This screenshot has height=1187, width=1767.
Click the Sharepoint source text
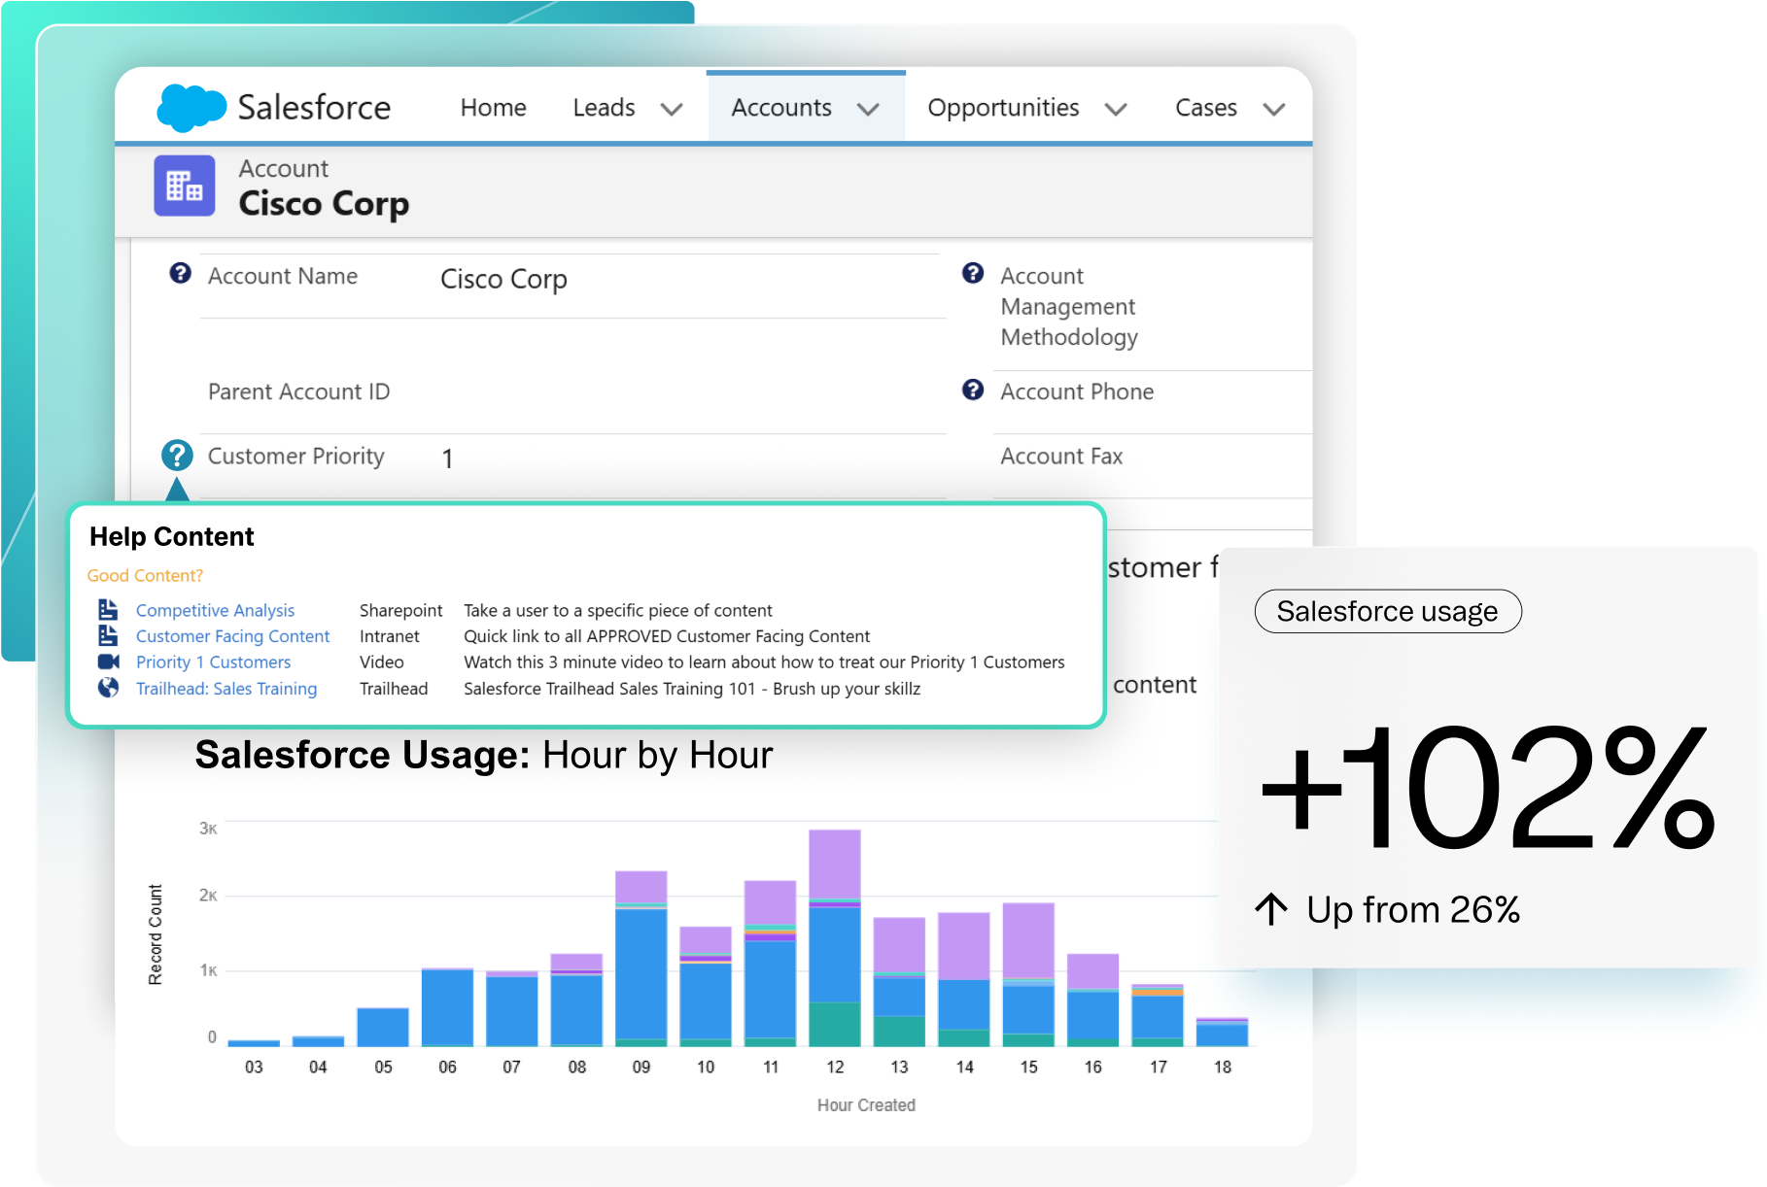pyautogui.click(x=400, y=610)
